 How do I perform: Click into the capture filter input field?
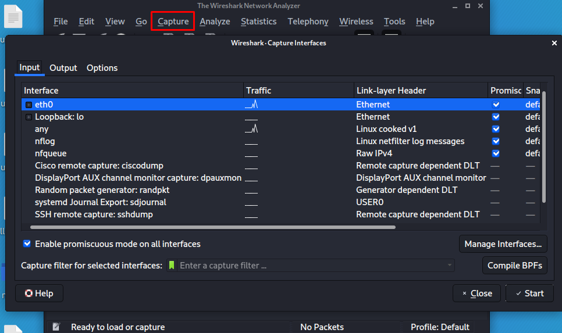tap(312, 266)
